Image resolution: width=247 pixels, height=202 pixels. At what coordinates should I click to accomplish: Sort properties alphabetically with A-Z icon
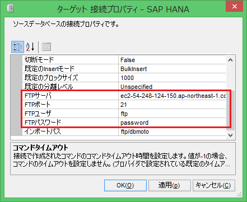pos(30,47)
